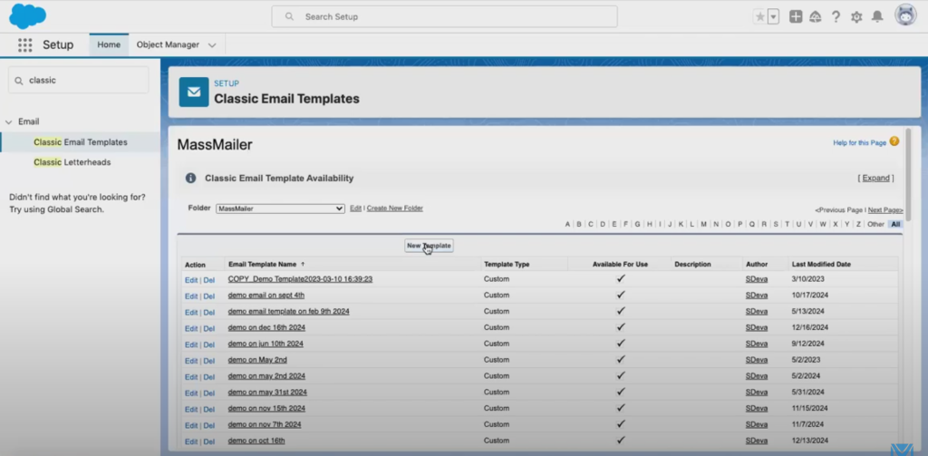Expand the Template Availability section
The height and width of the screenshot is (456, 928).
(x=876, y=179)
